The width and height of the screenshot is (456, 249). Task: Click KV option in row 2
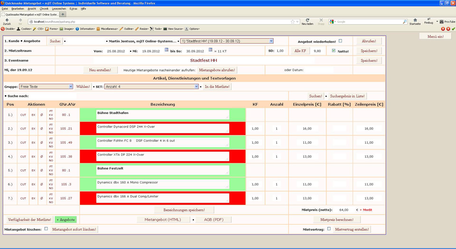(x=51, y=129)
